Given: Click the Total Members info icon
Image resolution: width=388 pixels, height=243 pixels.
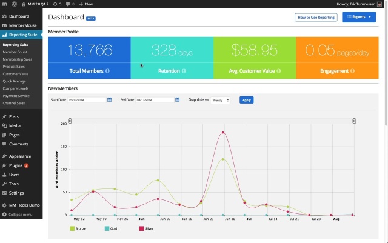Looking at the screenshot, I should [x=108, y=71].
